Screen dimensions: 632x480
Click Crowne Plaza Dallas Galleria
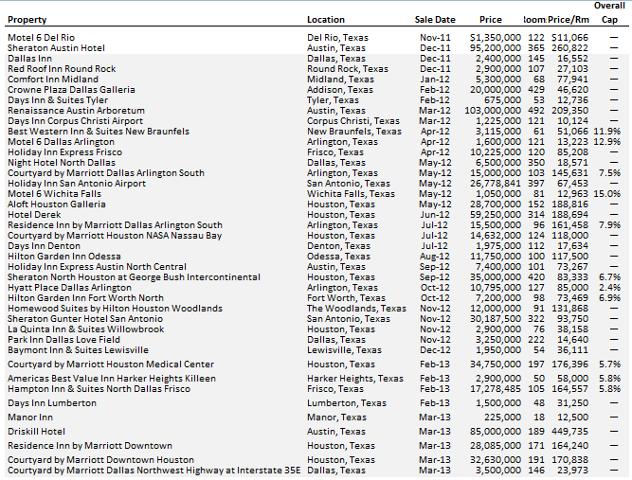[x=71, y=90]
